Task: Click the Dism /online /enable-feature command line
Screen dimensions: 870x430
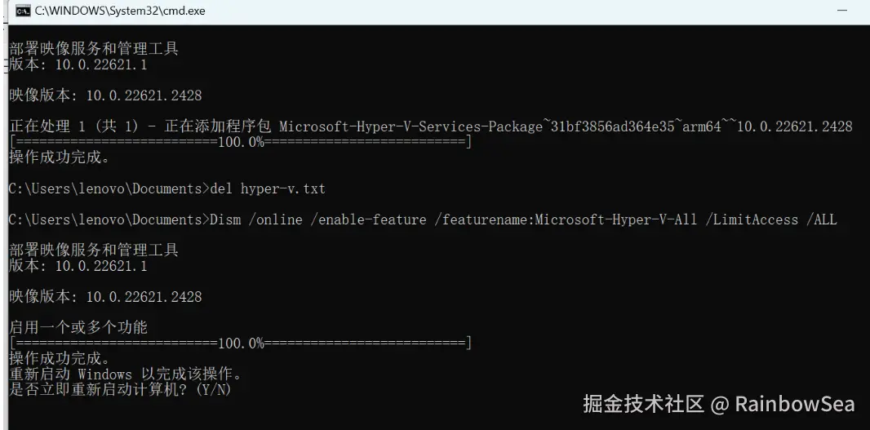Action: (x=522, y=219)
